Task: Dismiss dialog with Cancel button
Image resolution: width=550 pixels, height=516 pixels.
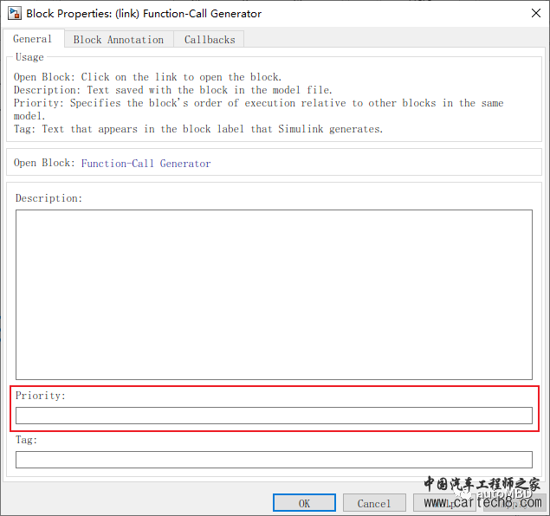Action: (x=374, y=503)
